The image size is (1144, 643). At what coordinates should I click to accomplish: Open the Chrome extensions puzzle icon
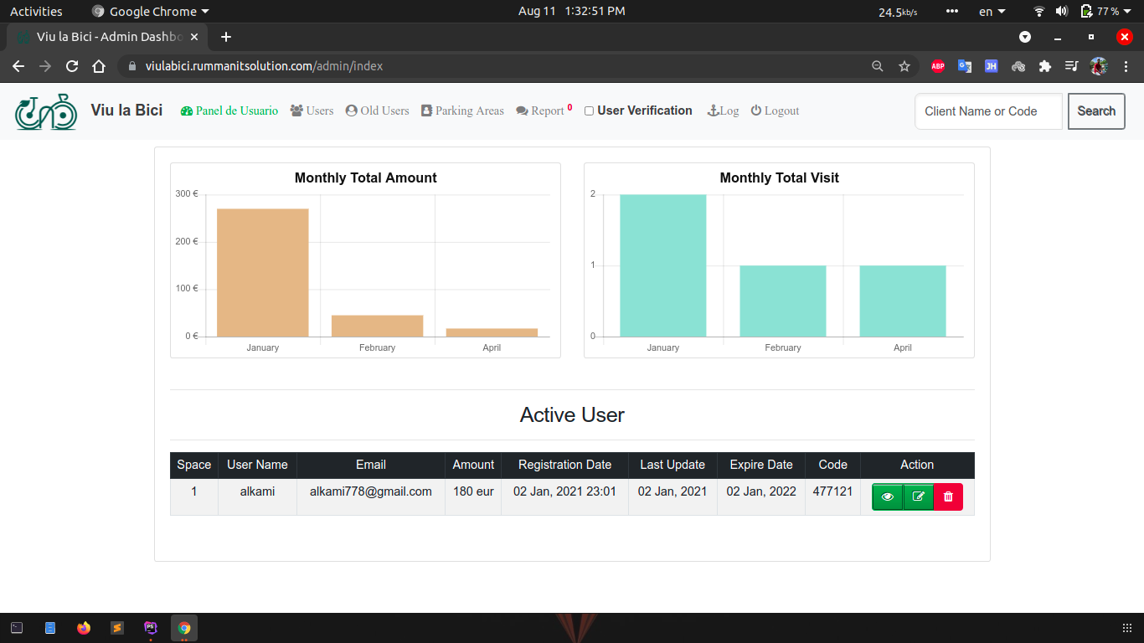coord(1044,66)
